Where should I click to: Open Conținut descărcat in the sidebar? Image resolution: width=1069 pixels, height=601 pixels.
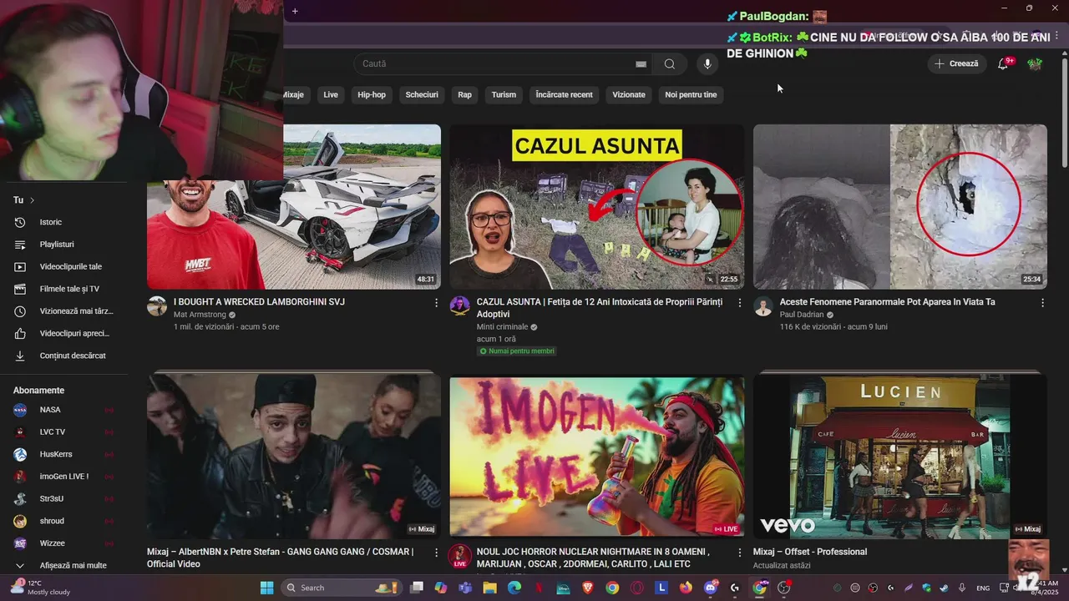(63, 356)
